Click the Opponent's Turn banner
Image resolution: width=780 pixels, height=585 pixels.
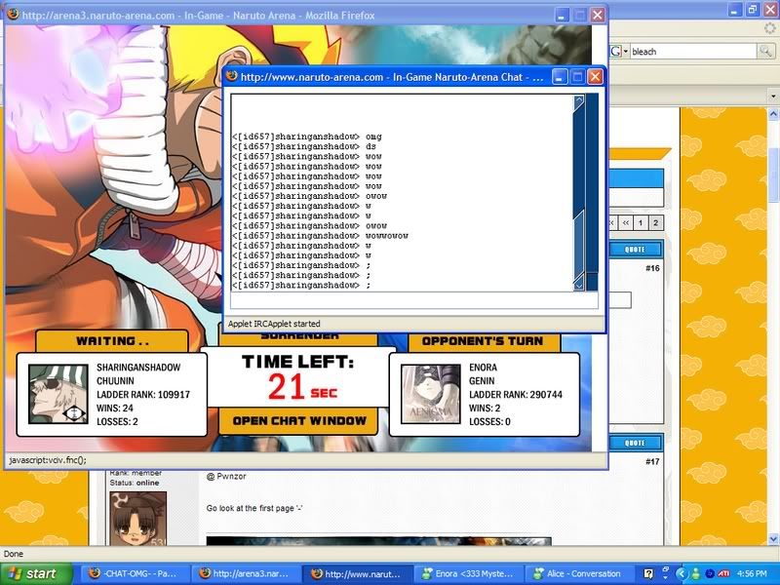[483, 341]
